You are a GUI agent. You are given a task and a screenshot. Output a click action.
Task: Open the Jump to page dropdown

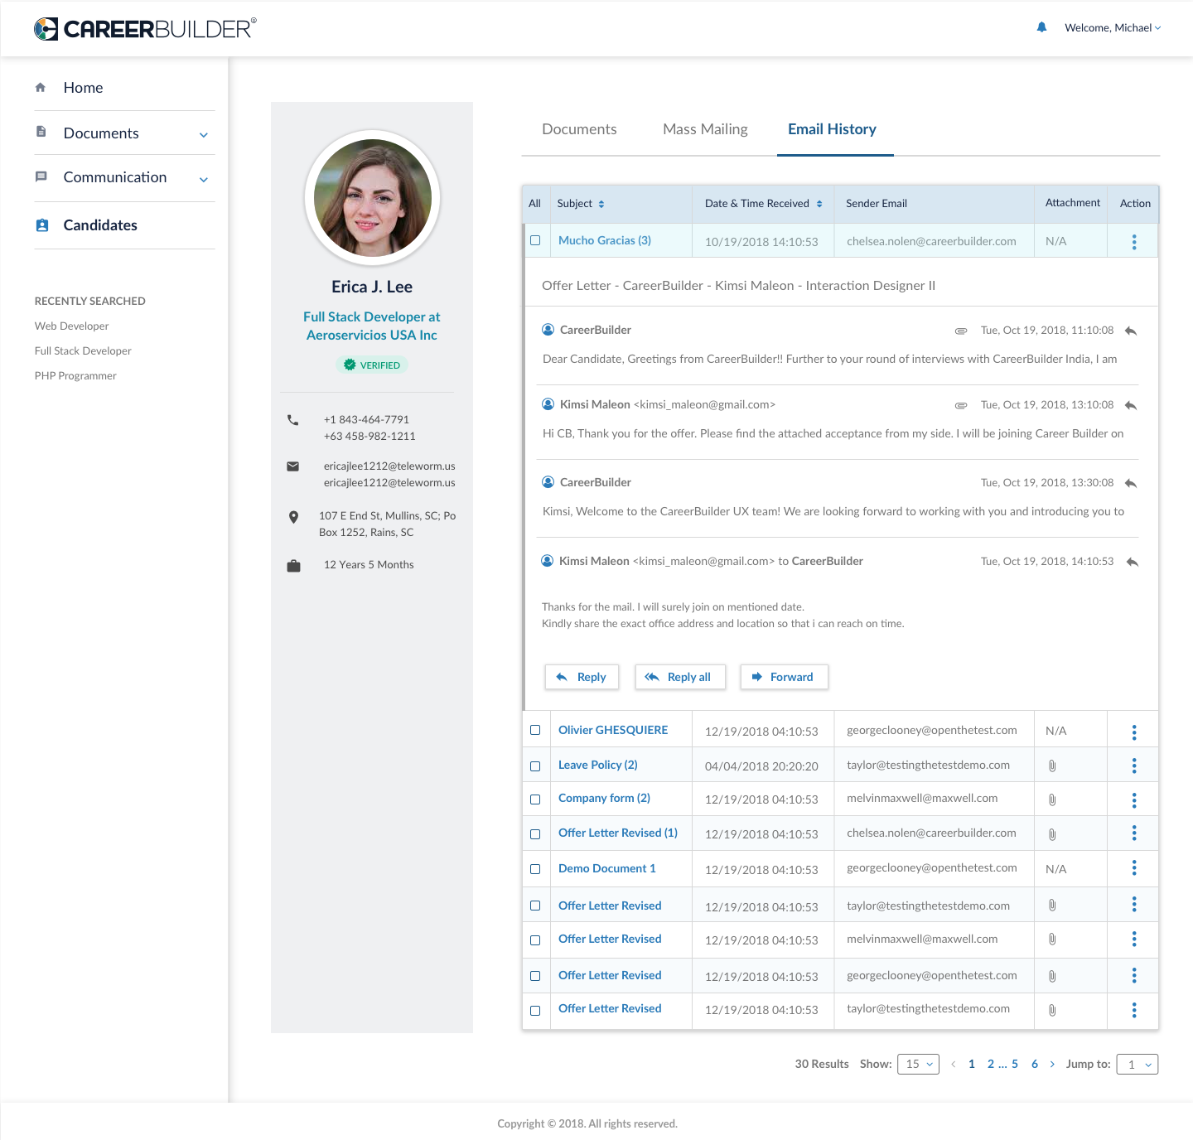click(x=1137, y=1065)
